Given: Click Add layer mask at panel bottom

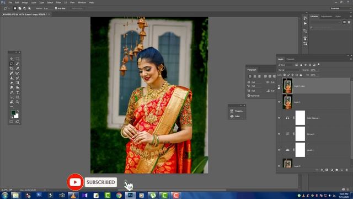Looking at the screenshot, I should tap(327, 170).
